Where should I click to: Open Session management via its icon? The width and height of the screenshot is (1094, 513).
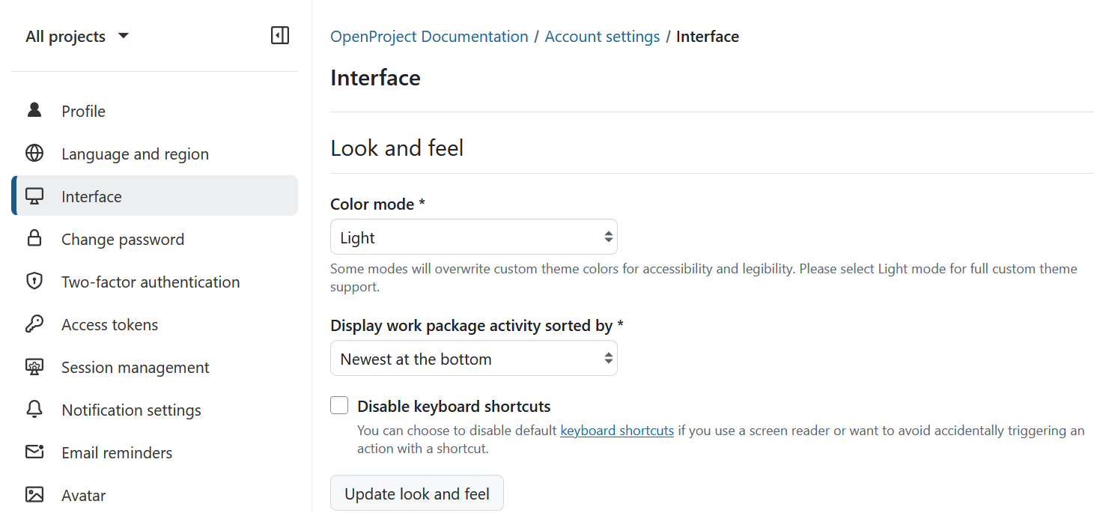[x=34, y=366]
